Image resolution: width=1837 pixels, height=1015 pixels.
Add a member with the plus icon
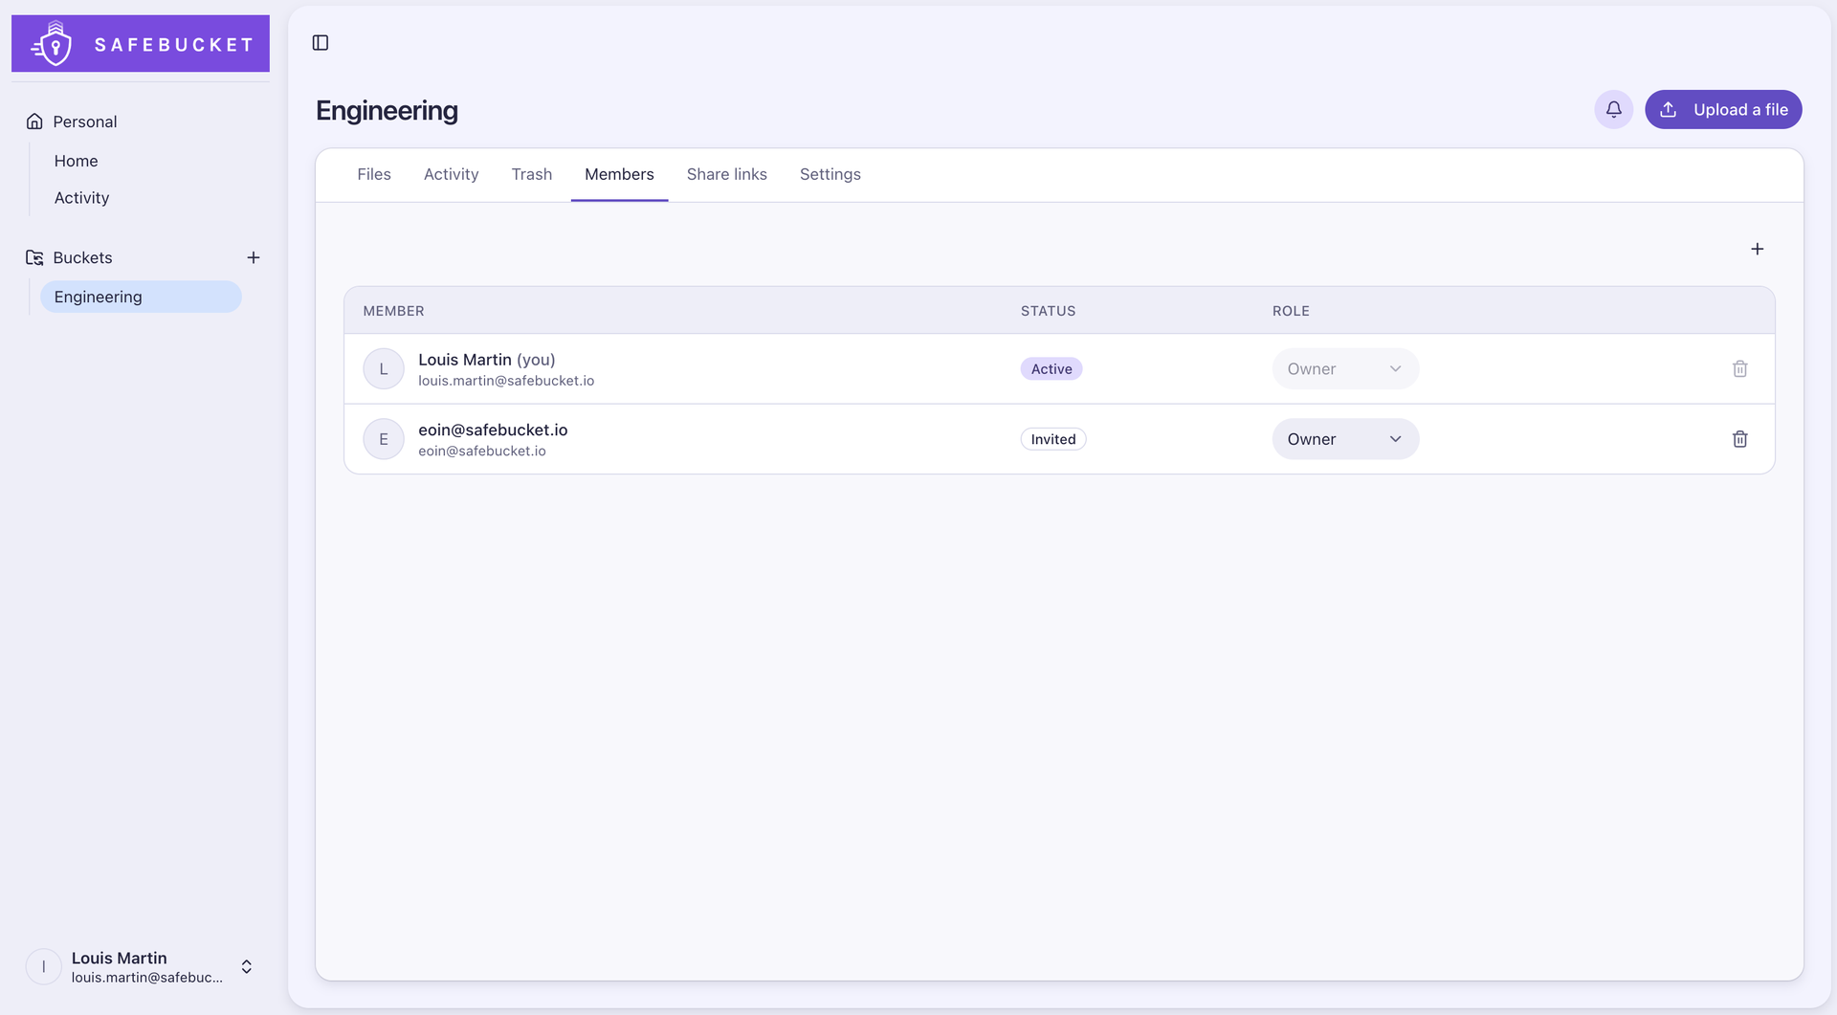[x=1757, y=249]
